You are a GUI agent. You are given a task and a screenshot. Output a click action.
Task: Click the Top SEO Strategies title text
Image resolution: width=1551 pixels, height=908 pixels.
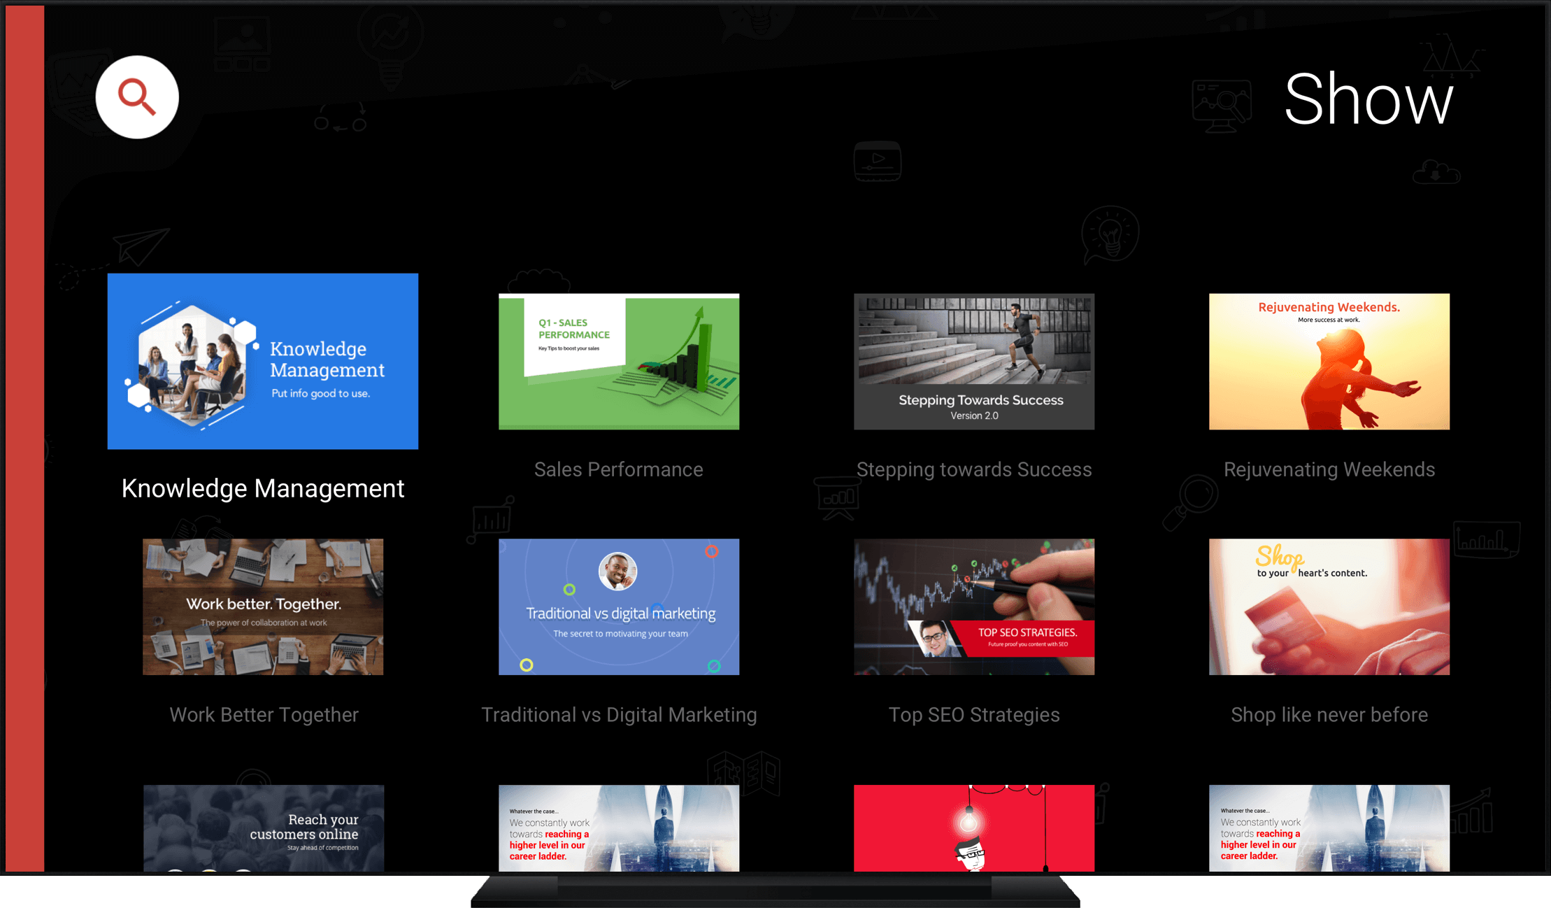coord(974,715)
